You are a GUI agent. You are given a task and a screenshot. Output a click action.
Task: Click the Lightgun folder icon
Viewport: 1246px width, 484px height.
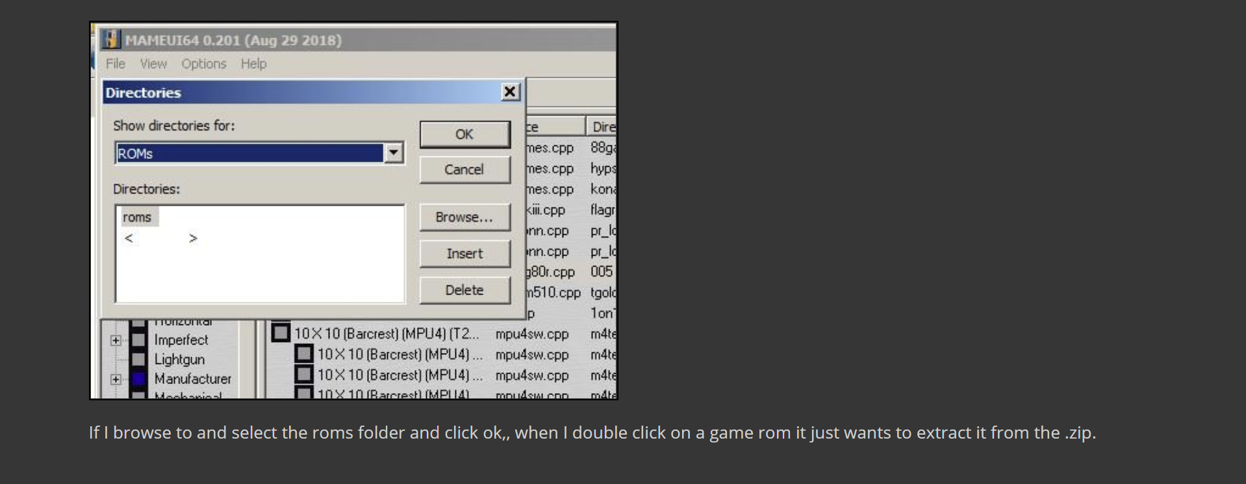point(138,359)
